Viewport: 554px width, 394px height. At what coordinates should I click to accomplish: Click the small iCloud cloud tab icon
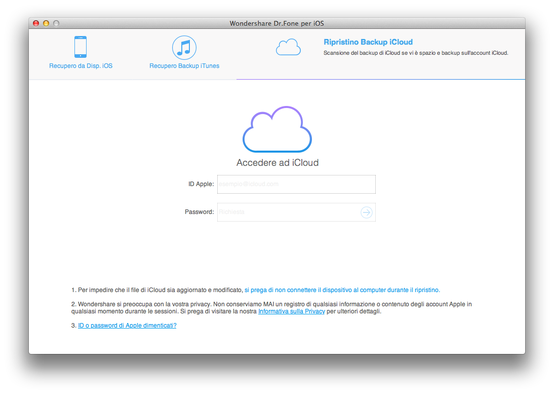288,47
